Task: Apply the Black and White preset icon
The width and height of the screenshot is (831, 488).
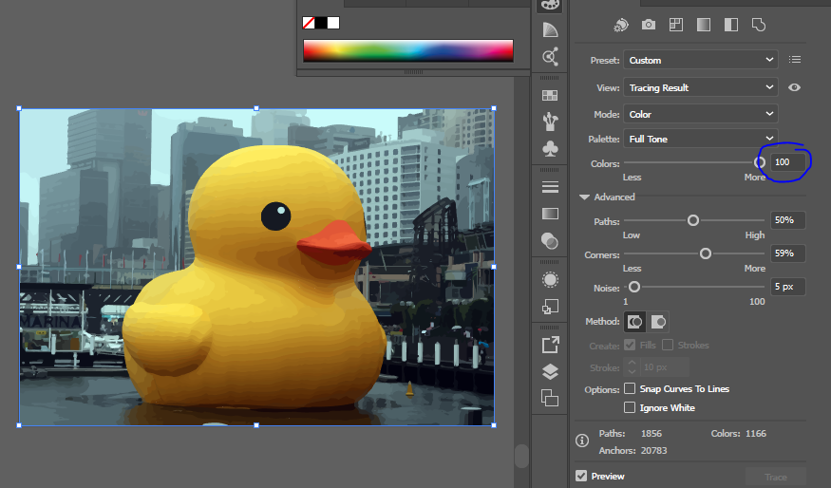Action: click(731, 25)
